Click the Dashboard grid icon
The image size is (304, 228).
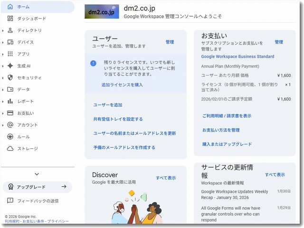pyautogui.click(x=10, y=19)
